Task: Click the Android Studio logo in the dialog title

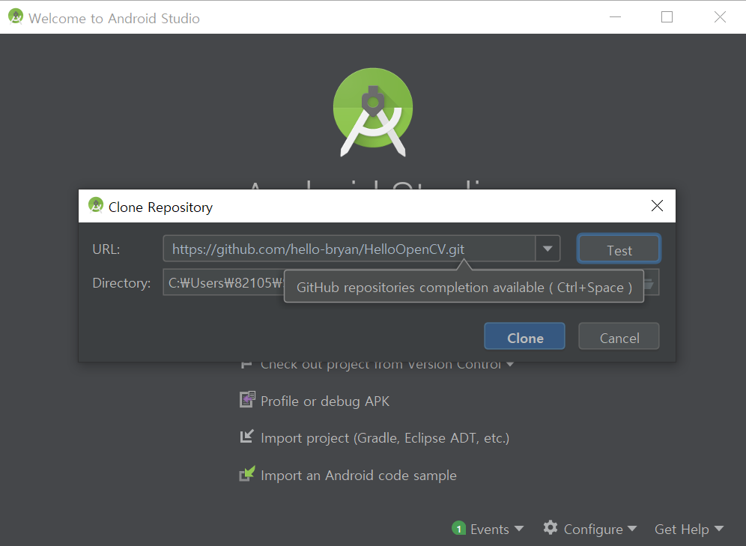Action: (x=96, y=205)
